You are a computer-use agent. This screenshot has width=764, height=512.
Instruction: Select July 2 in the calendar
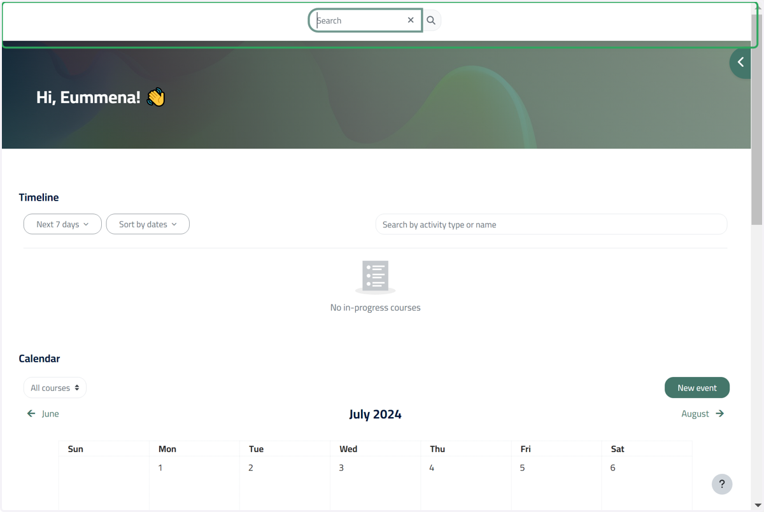tap(251, 468)
